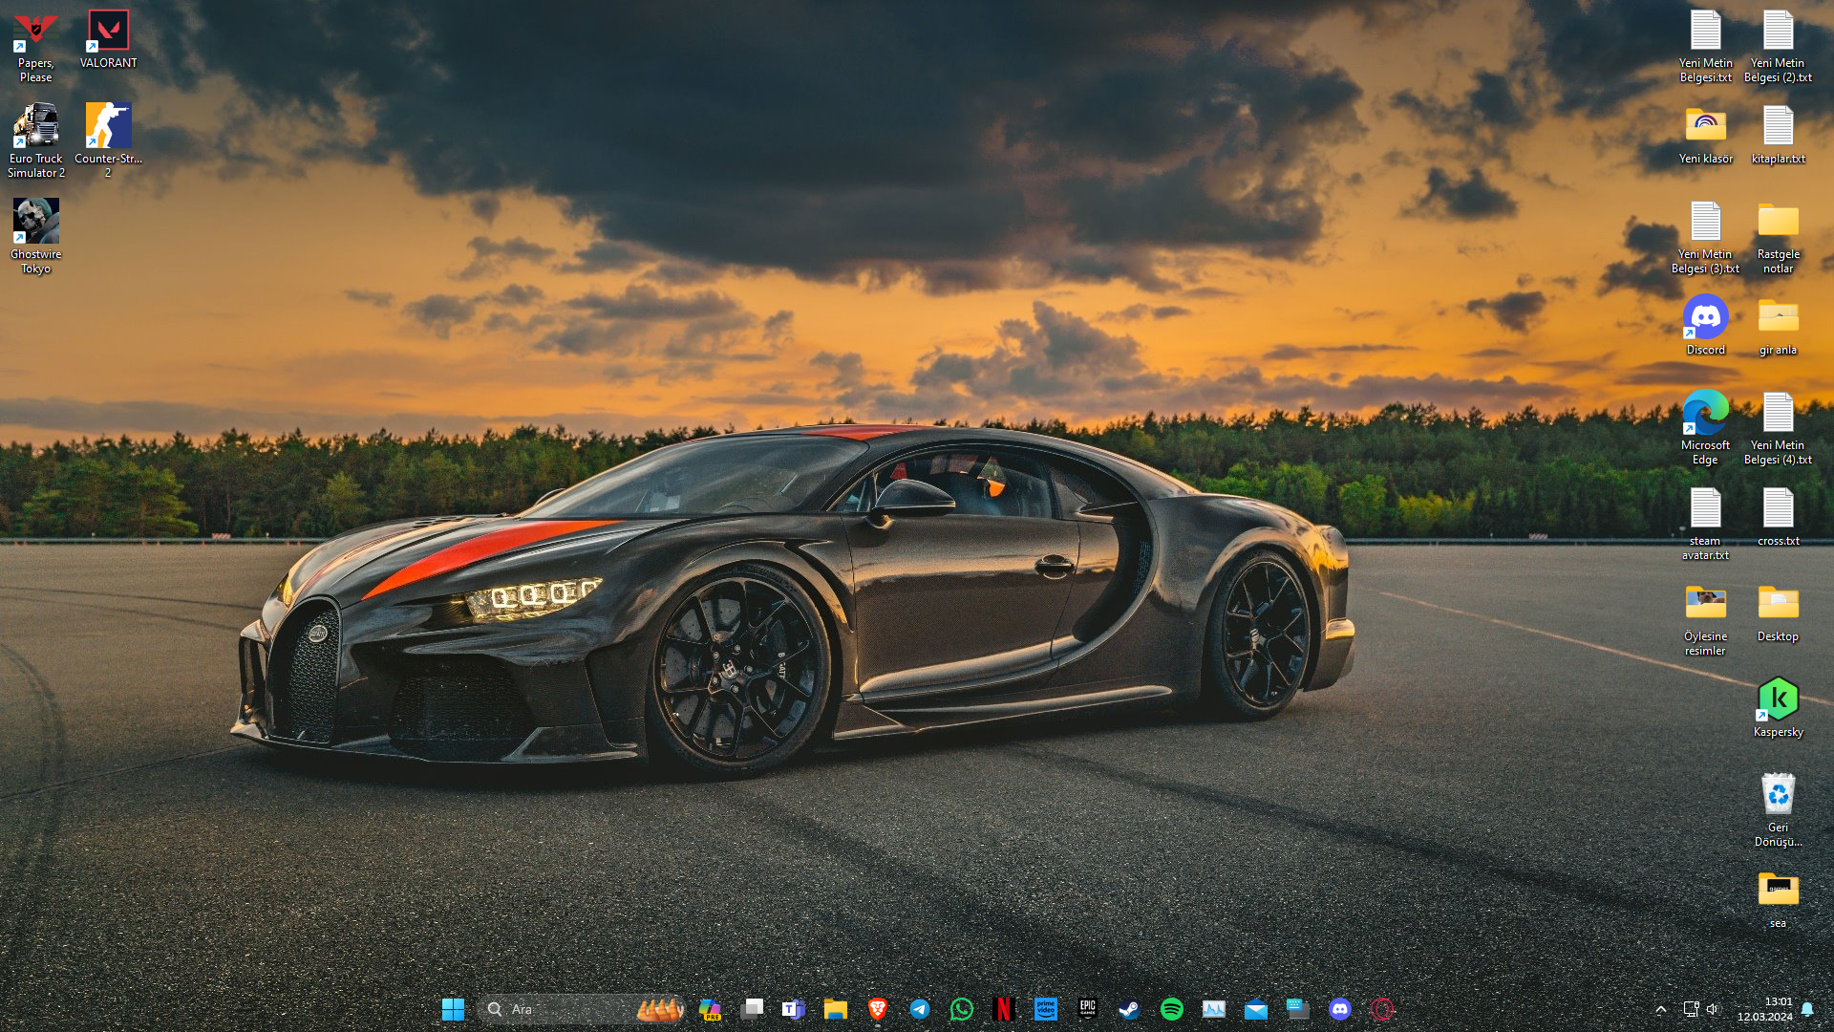The width and height of the screenshot is (1834, 1032).
Task: Select the Öylesine resimler folder
Action: (x=1705, y=619)
